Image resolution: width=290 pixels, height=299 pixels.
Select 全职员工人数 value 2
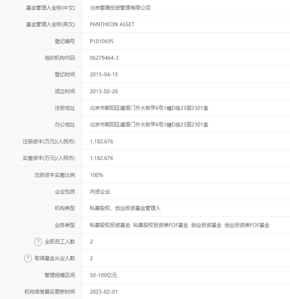tap(91, 242)
